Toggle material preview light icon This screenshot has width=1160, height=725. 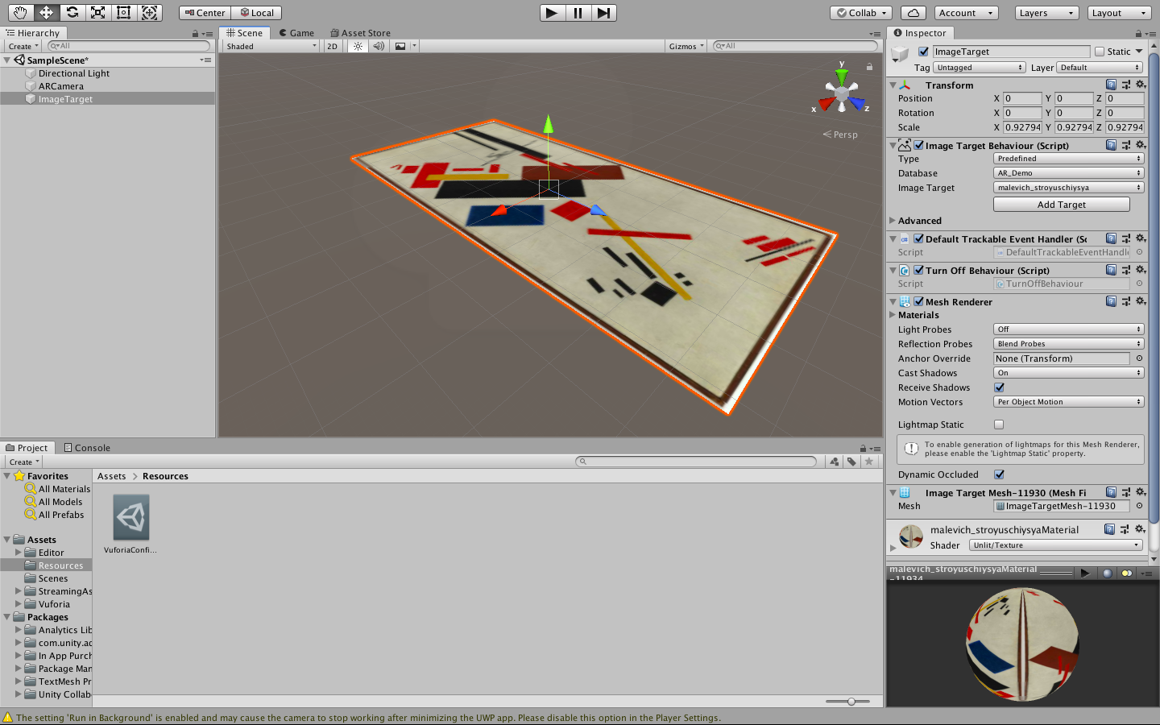(1126, 573)
